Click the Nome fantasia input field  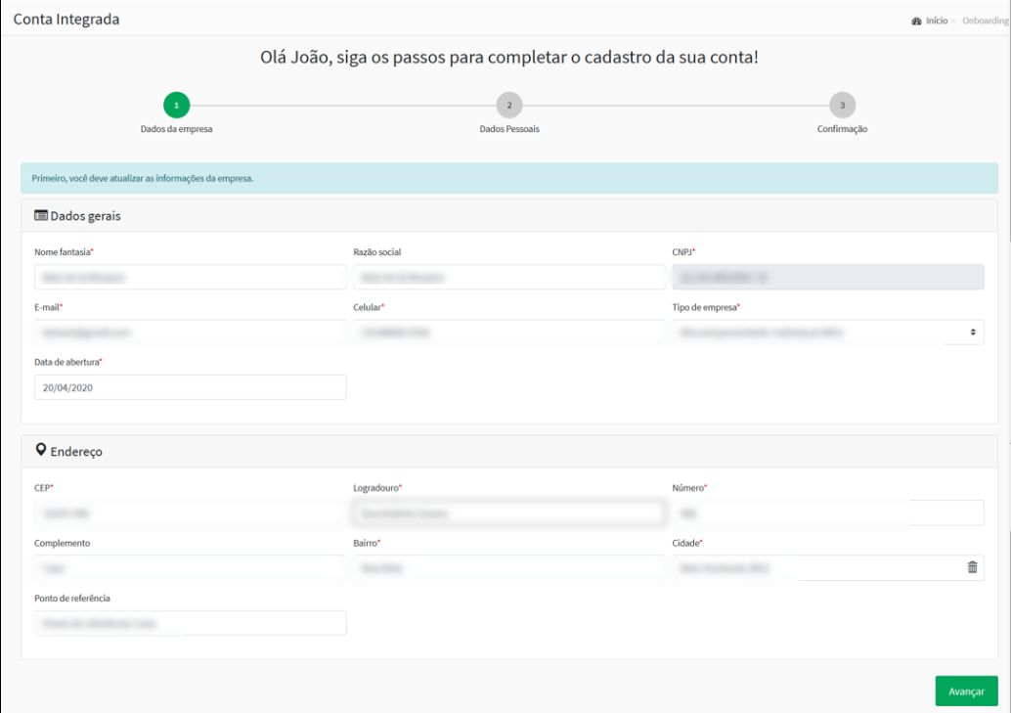(190, 278)
